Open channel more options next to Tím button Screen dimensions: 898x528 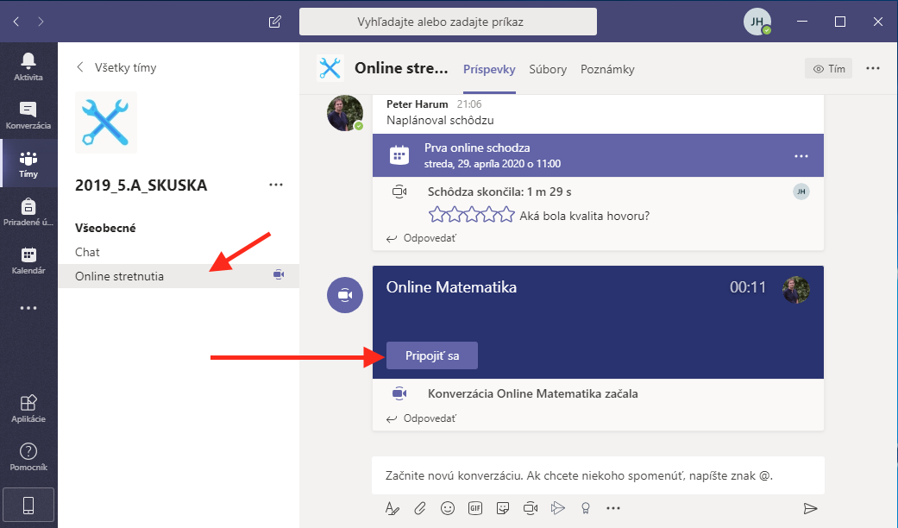coord(873,69)
